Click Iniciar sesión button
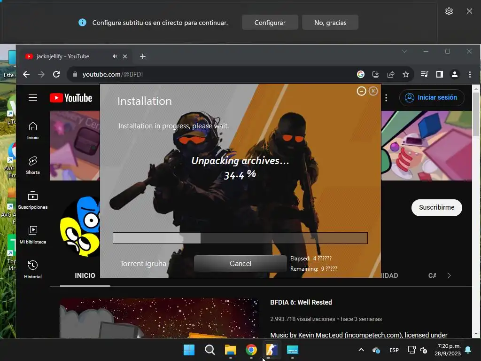 [432, 98]
